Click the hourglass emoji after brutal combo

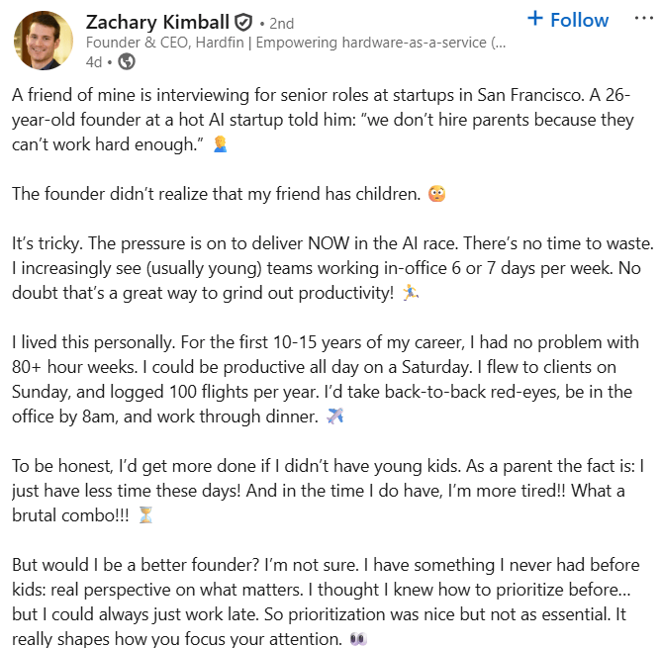pyautogui.click(x=145, y=514)
